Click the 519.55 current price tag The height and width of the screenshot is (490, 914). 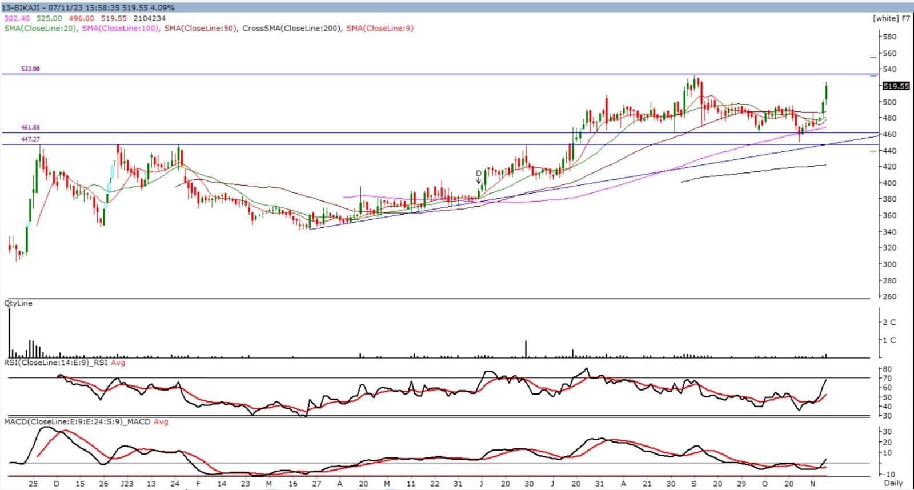click(x=895, y=86)
